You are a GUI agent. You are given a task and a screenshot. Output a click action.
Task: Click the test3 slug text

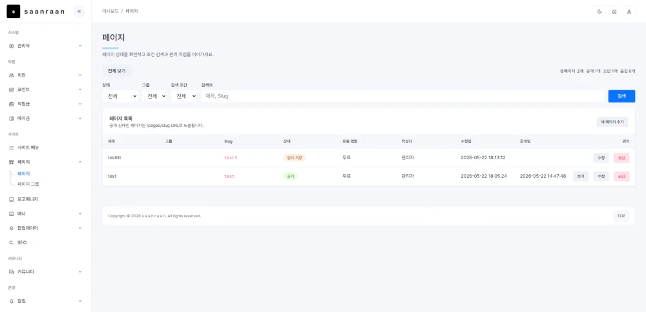point(231,158)
